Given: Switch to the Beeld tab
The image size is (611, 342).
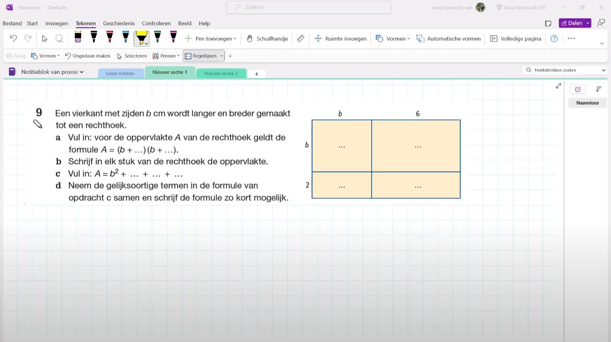Looking at the screenshot, I should (185, 23).
